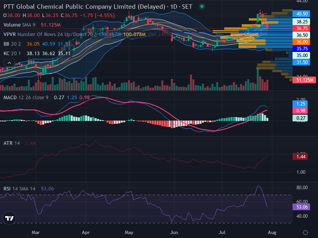Select the MACD 12 26 close 9 legend

point(26,98)
